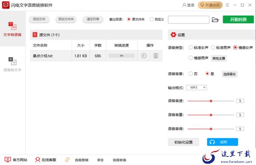
Task: Click 选择音乐 button
Action: point(230,74)
